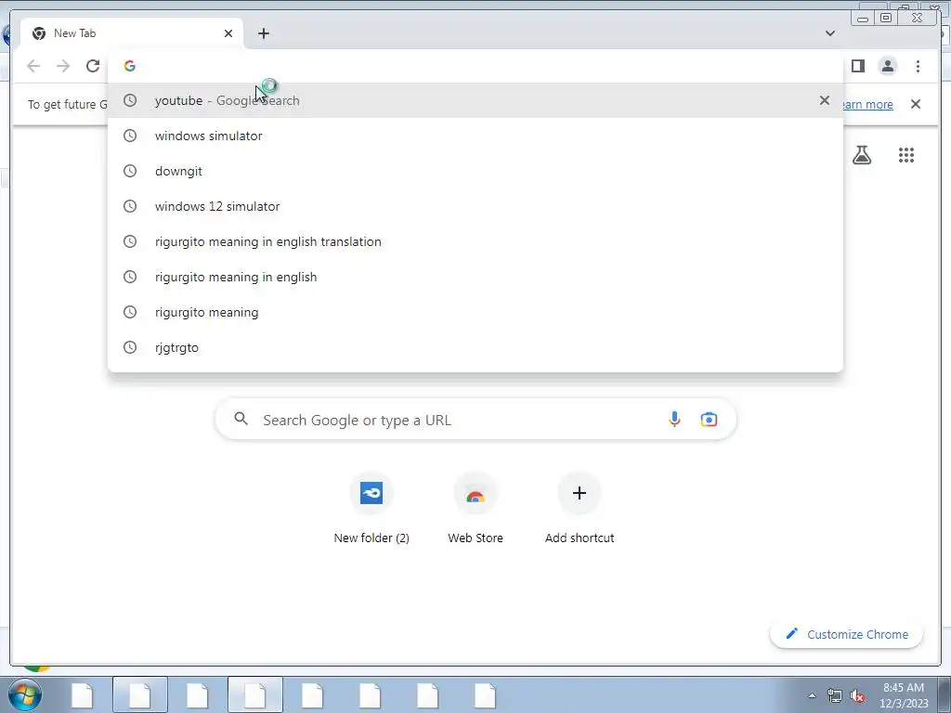Open a new tab with the plus button
Viewport: 951px width, 713px height.
[263, 33]
